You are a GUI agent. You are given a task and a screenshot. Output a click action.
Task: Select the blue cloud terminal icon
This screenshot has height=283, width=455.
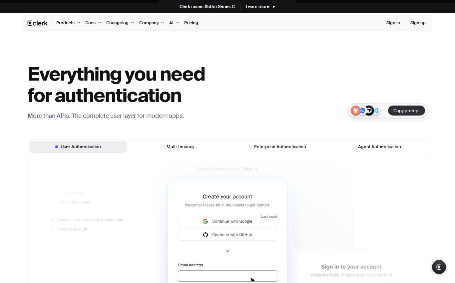coord(362,111)
